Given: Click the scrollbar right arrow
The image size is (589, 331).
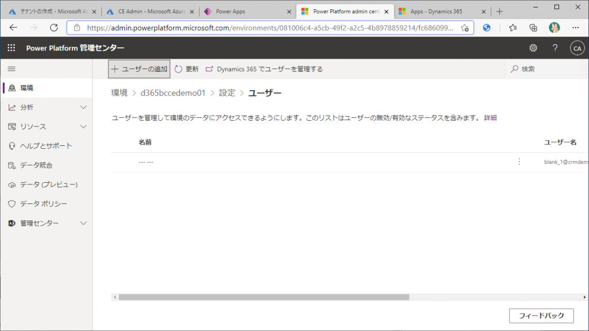Looking at the screenshot, I should click(x=584, y=297).
